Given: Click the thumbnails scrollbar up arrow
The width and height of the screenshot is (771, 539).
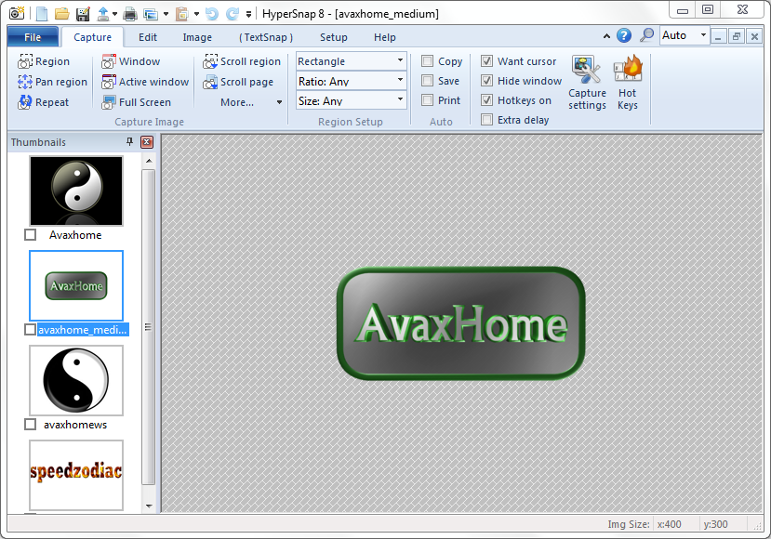Looking at the screenshot, I should coord(149,161).
